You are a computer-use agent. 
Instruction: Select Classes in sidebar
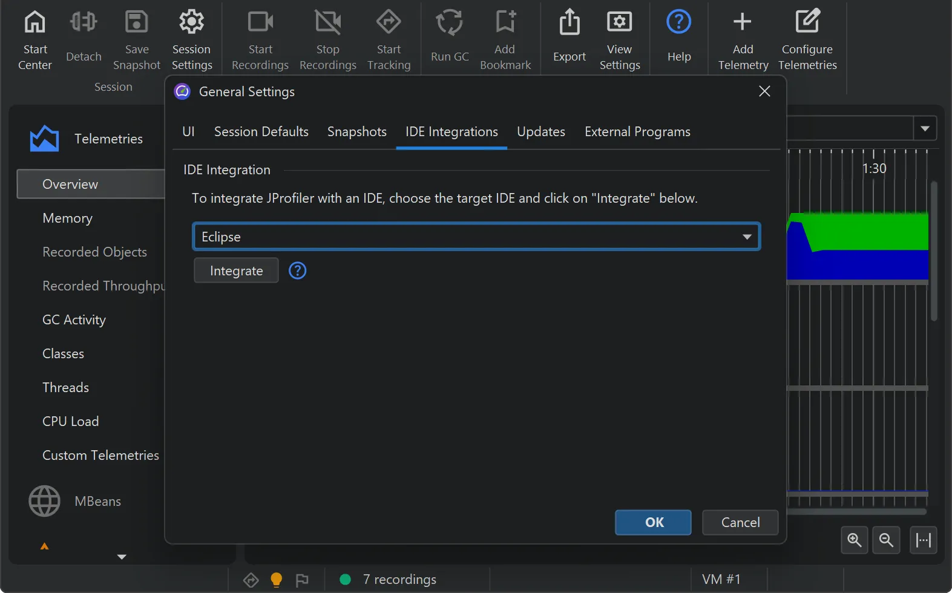[63, 353]
